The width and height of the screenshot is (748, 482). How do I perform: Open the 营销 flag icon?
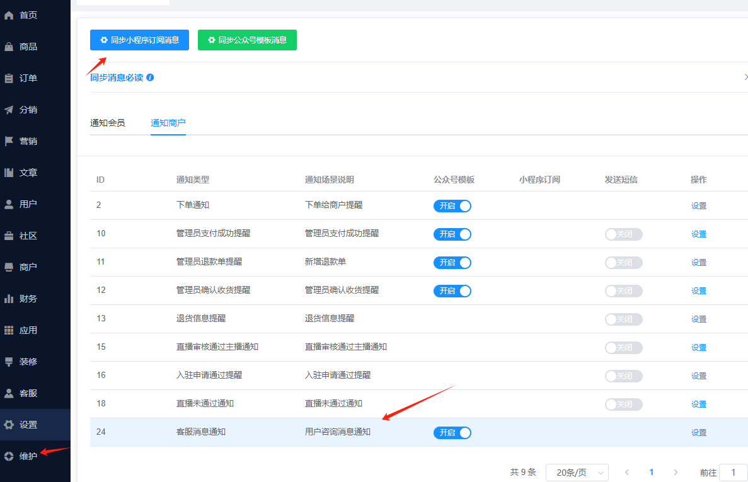pos(9,141)
